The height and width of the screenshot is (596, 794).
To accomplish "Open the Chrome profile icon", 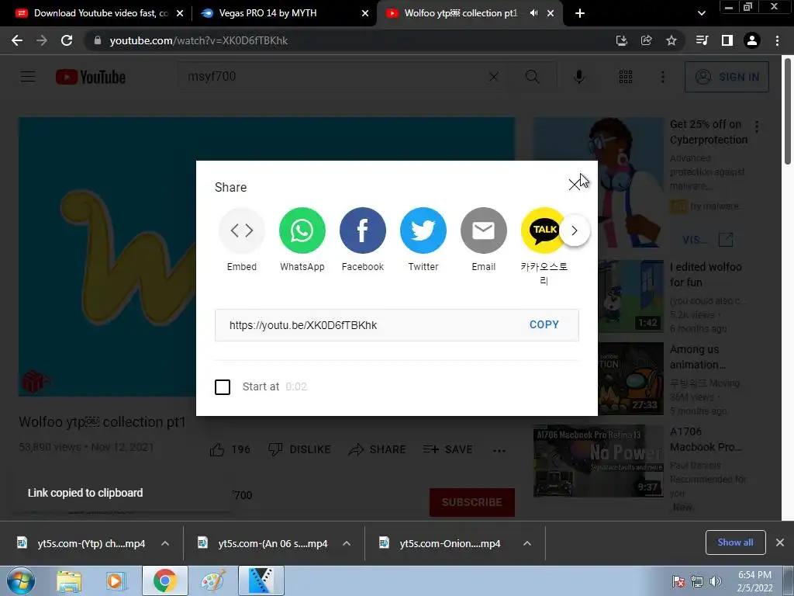I will click(x=752, y=40).
